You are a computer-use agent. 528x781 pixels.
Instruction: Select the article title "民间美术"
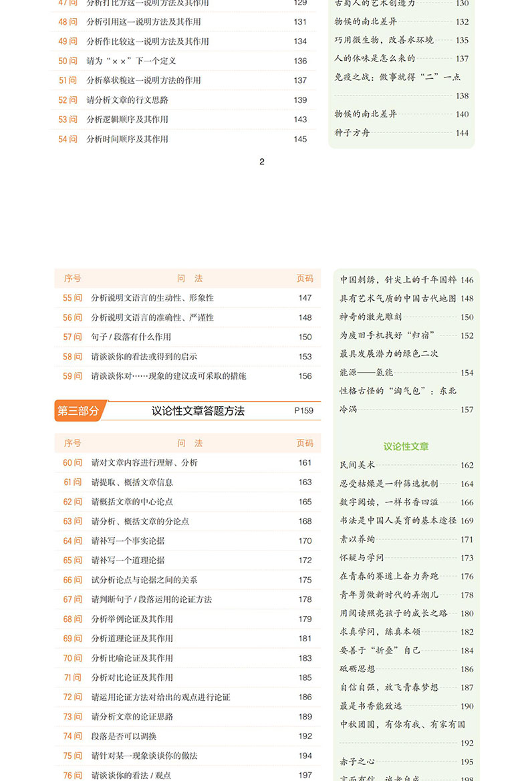point(357,465)
